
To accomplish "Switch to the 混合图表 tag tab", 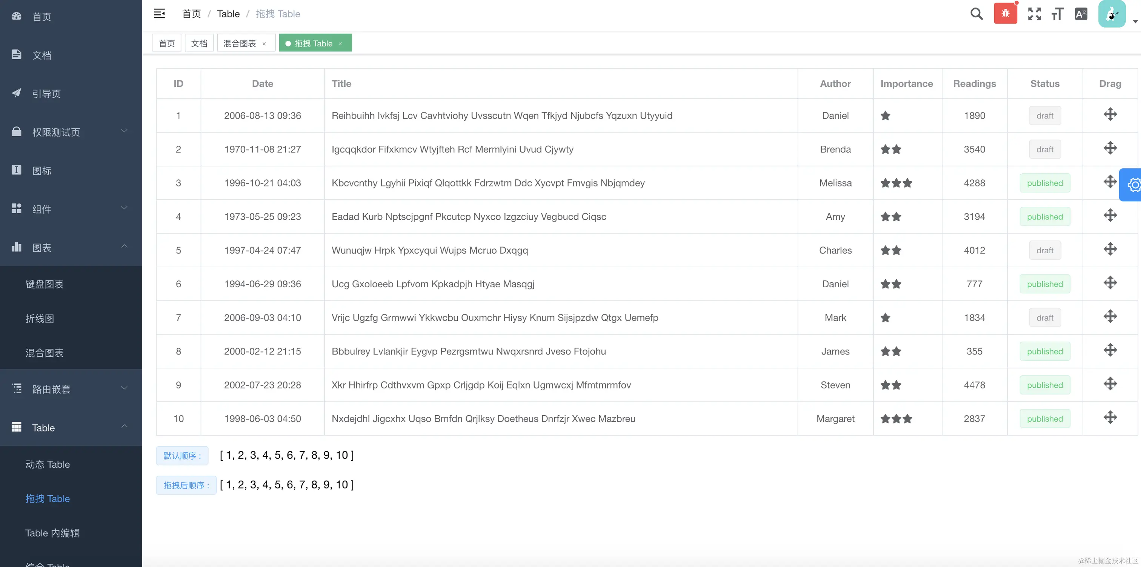I will click(240, 43).
